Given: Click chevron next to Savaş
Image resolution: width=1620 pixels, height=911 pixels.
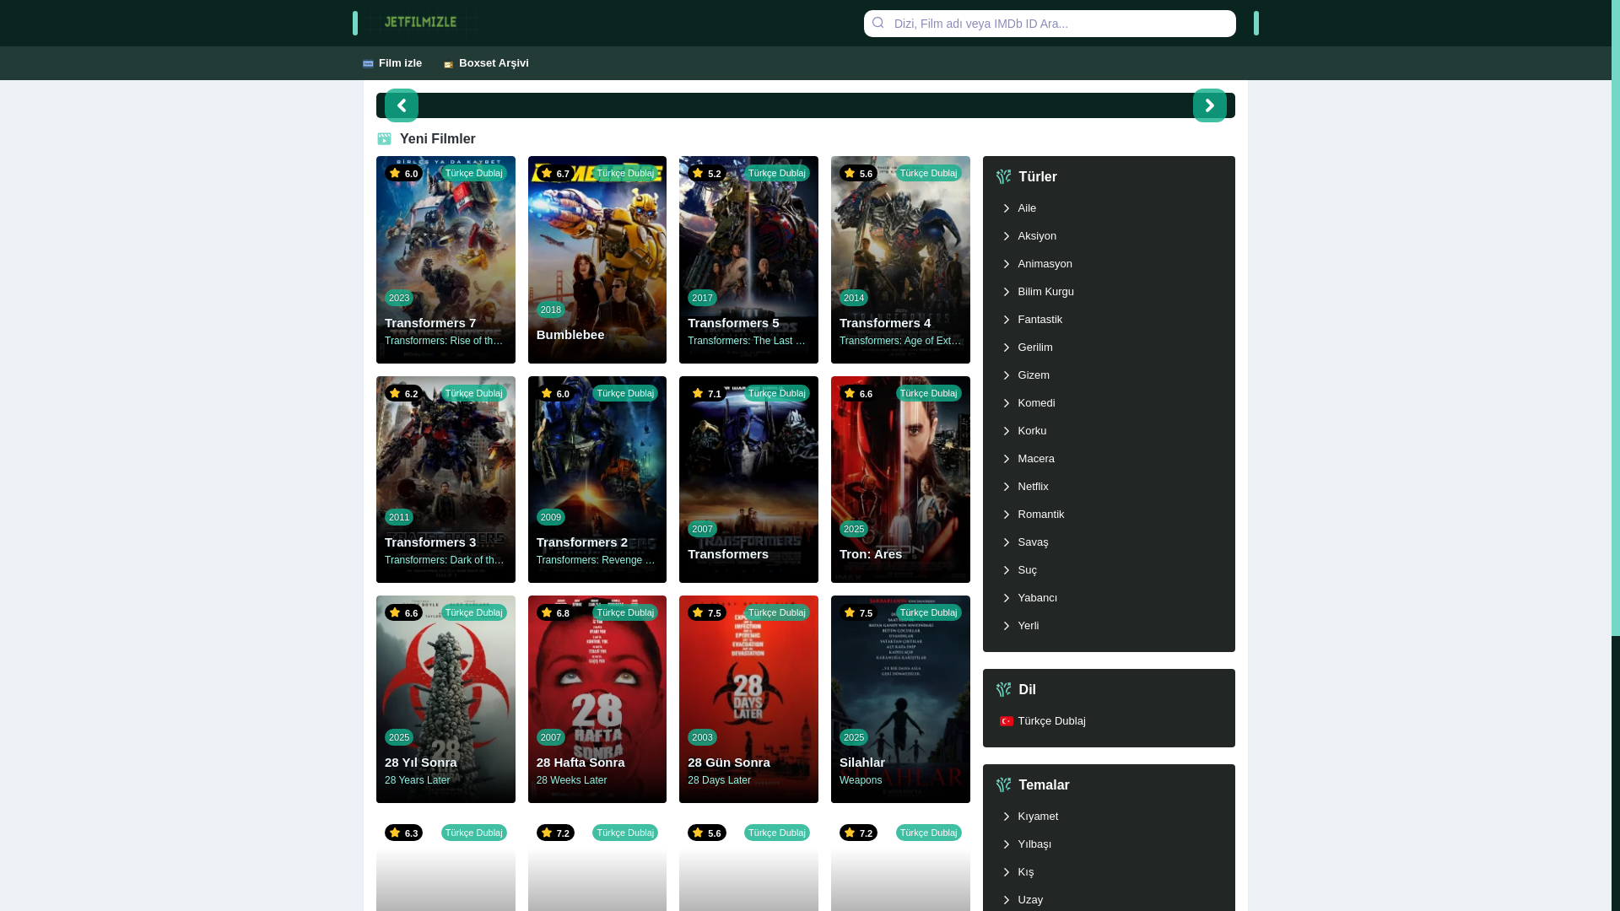Looking at the screenshot, I should pos(1006,542).
